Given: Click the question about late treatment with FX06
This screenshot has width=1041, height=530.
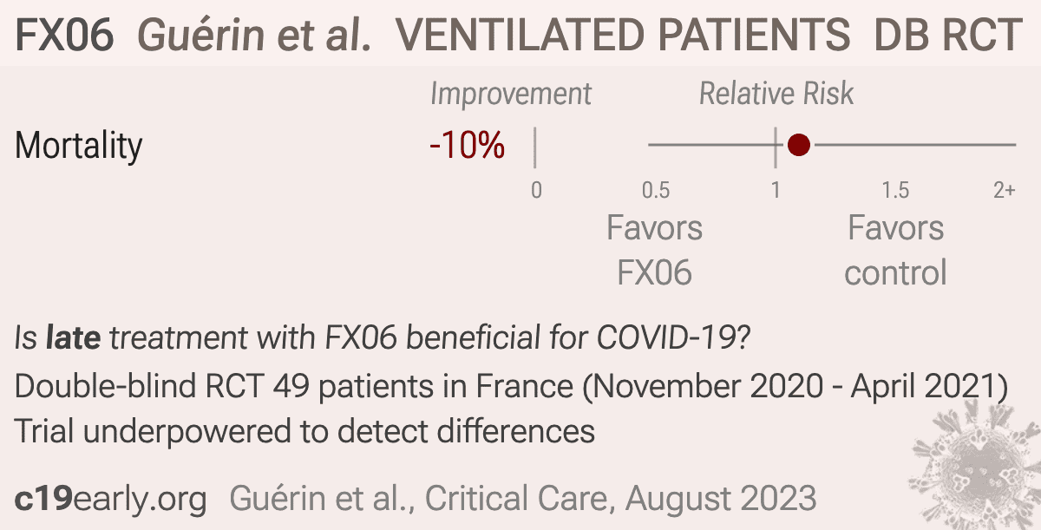Looking at the screenshot, I should pyautogui.click(x=383, y=338).
